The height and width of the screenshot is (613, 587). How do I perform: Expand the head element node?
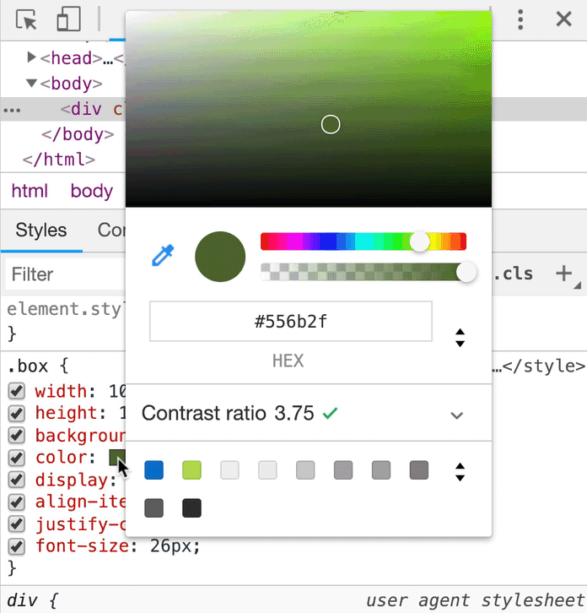pos(32,57)
